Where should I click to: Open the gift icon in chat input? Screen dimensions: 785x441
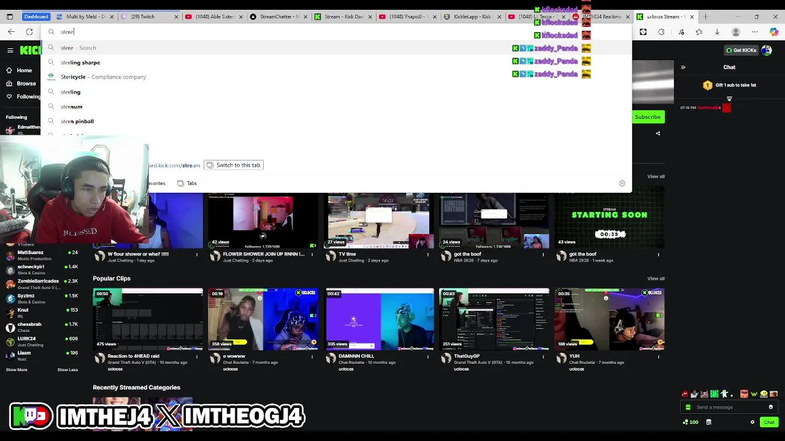(688, 407)
